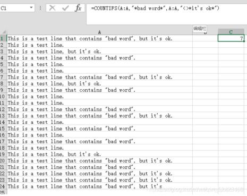Viewport: 247px width, 196px height.
Task: Select row 7 header
Action: point(3,77)
